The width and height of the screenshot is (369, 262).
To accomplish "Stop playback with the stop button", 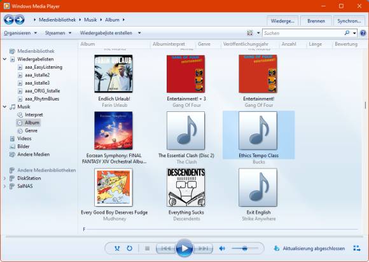I will pyautogui.click(x=148, y=248).
